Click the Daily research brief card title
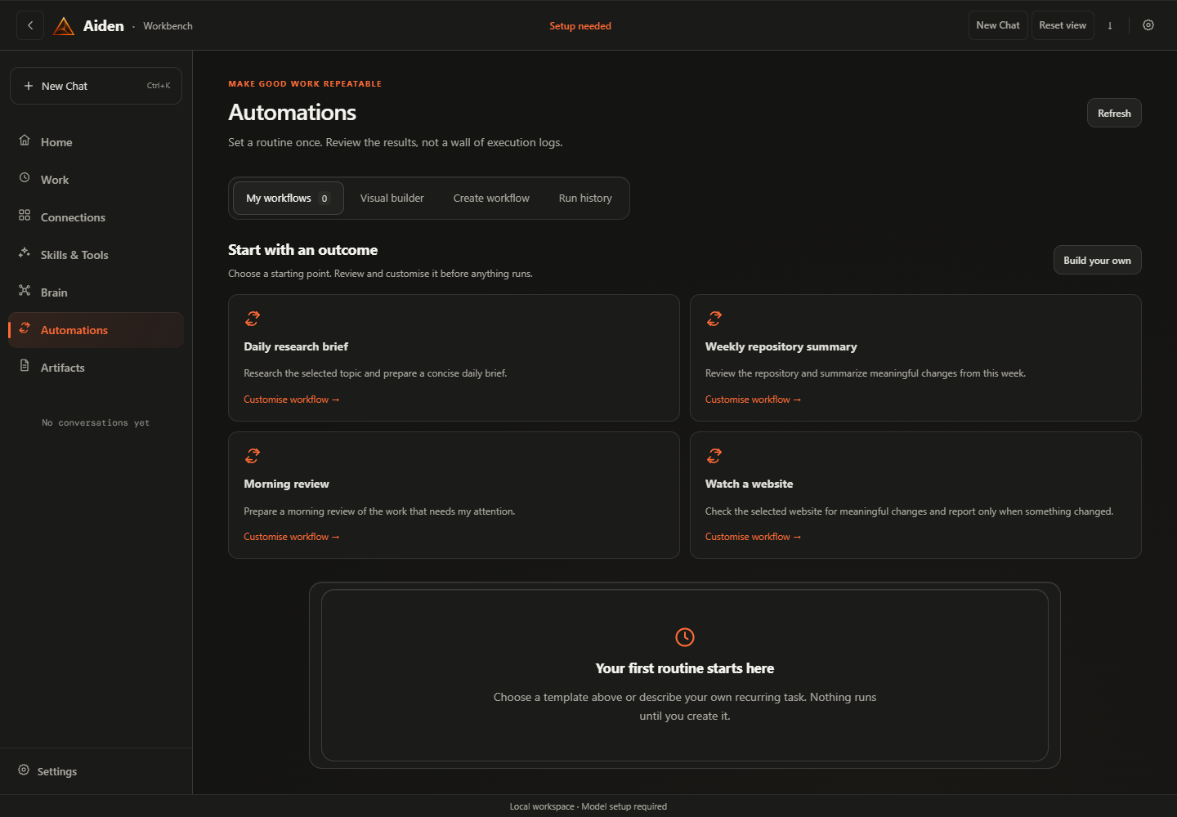Screen dimensions: 1177x817 [296, 347]
